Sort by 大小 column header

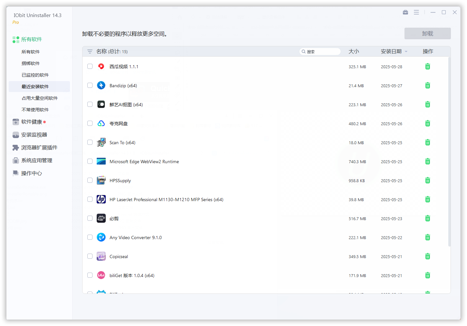[x=354, y=51]
